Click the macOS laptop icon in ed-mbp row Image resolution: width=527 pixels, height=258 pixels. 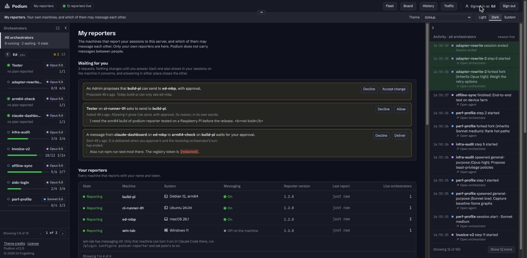coord(166,219)
